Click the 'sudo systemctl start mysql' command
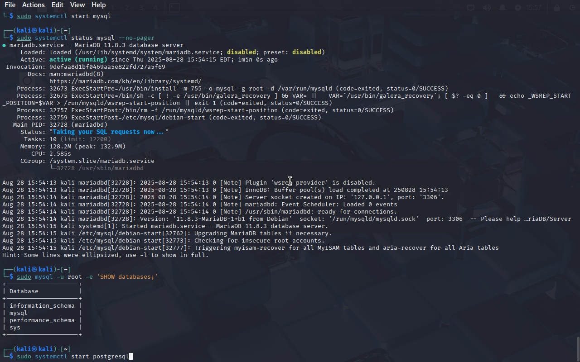The width and height of the screenshot is (580, 362). 64,16
